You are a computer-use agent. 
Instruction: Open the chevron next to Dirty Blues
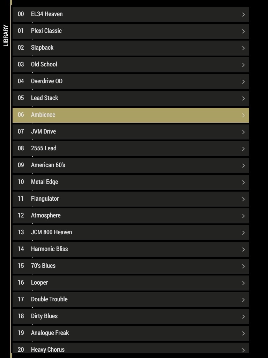click(243, 316)
